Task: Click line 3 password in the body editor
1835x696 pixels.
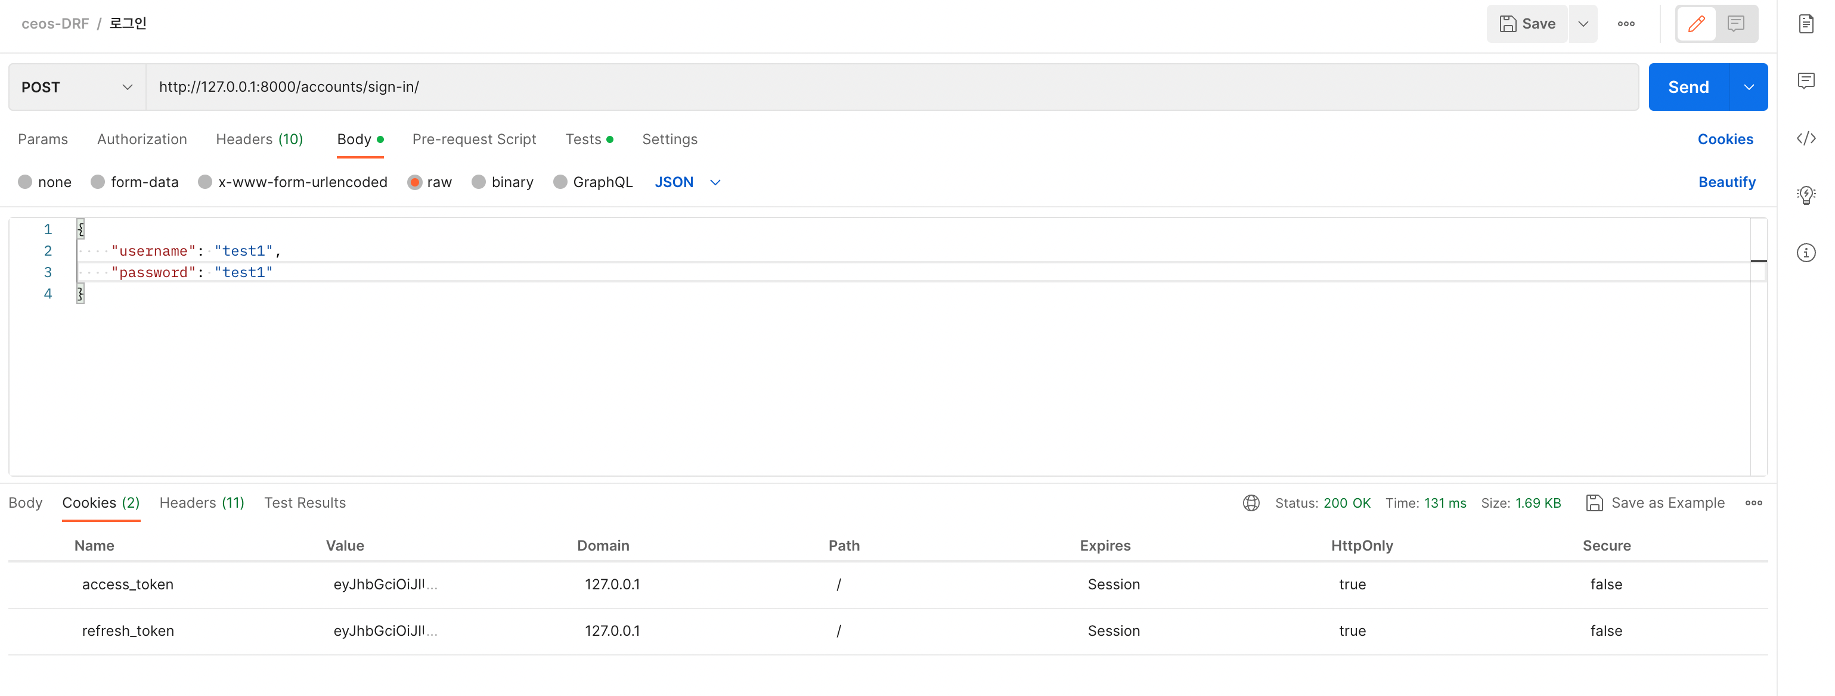Action: (x=153, y=272)
